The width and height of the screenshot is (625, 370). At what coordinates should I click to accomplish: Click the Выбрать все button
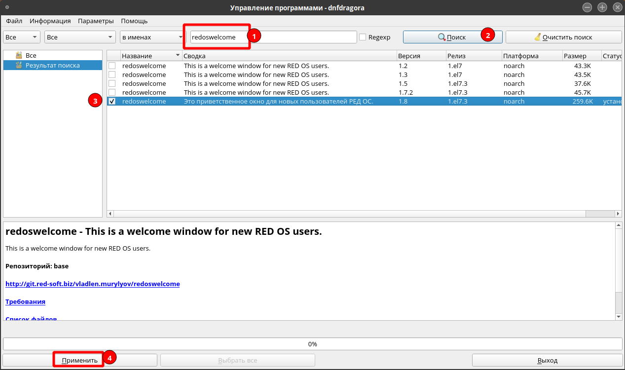click(237, 360)
